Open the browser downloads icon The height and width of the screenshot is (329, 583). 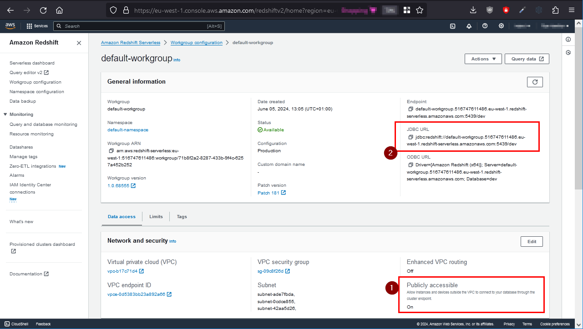pyautogui.click(x=473, y=10)
